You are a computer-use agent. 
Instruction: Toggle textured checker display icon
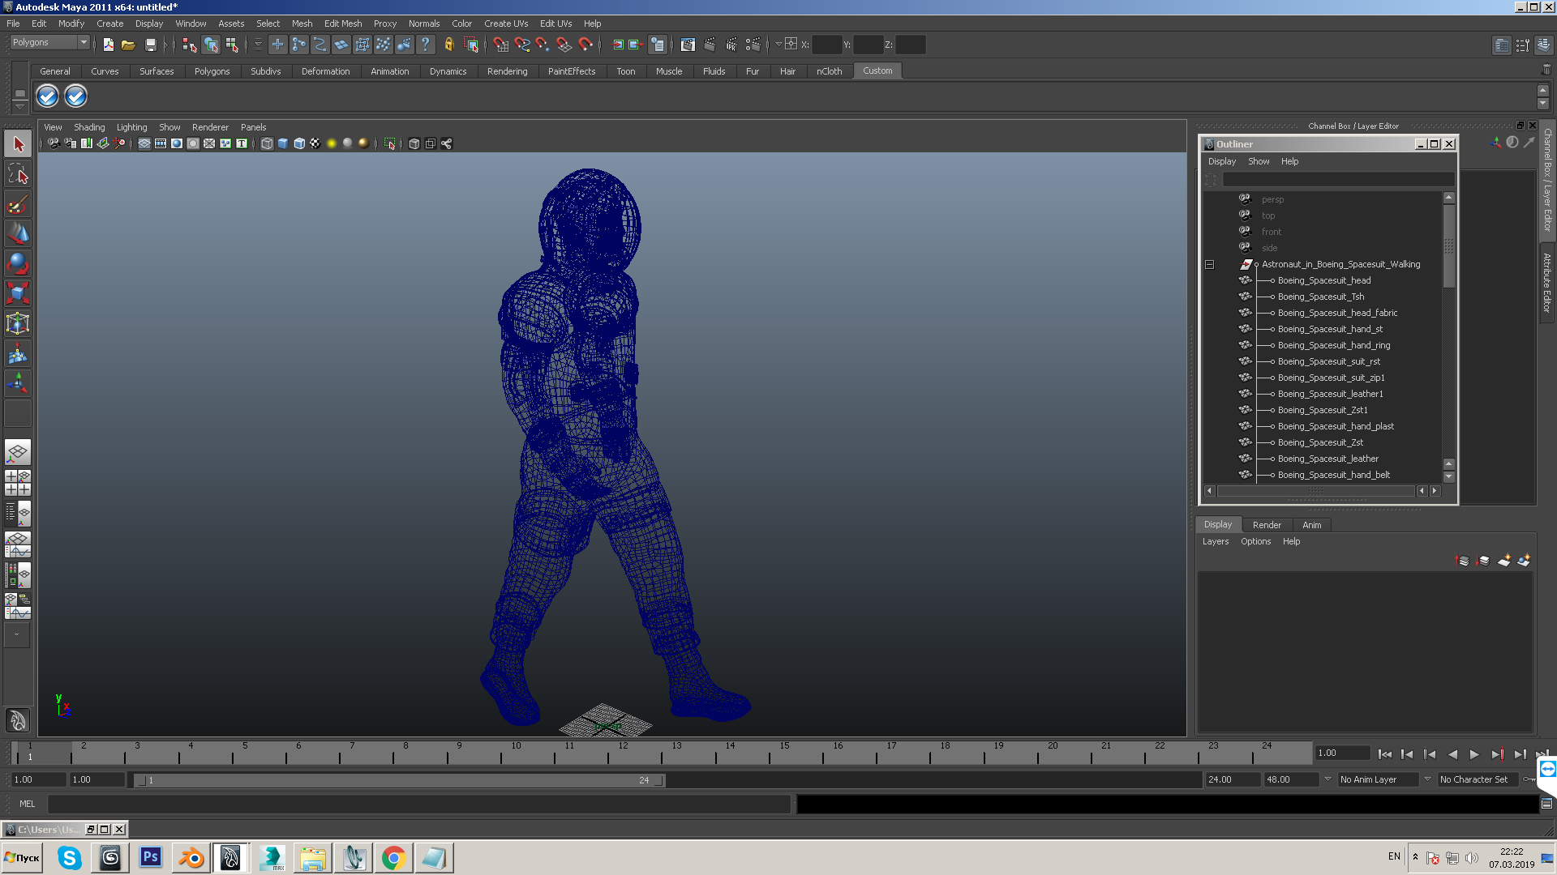[x=315, y=143]
